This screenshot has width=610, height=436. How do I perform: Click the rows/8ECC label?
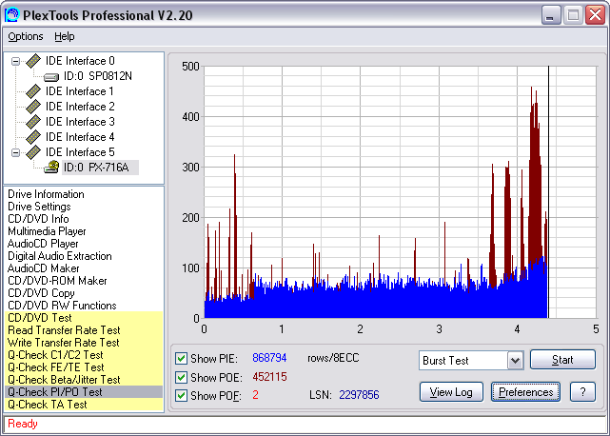pyautogui.click(x=333, y=358)
